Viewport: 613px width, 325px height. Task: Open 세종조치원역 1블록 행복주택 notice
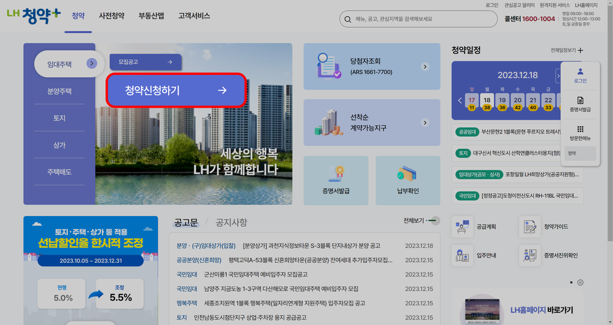[284, 303]
